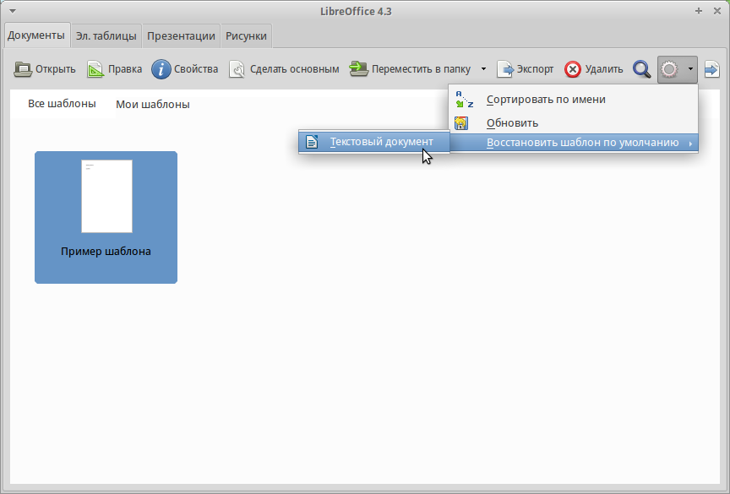Click the gear action menu icon
730x494 pixels.
pyautogui.click(x=670, y=69)
